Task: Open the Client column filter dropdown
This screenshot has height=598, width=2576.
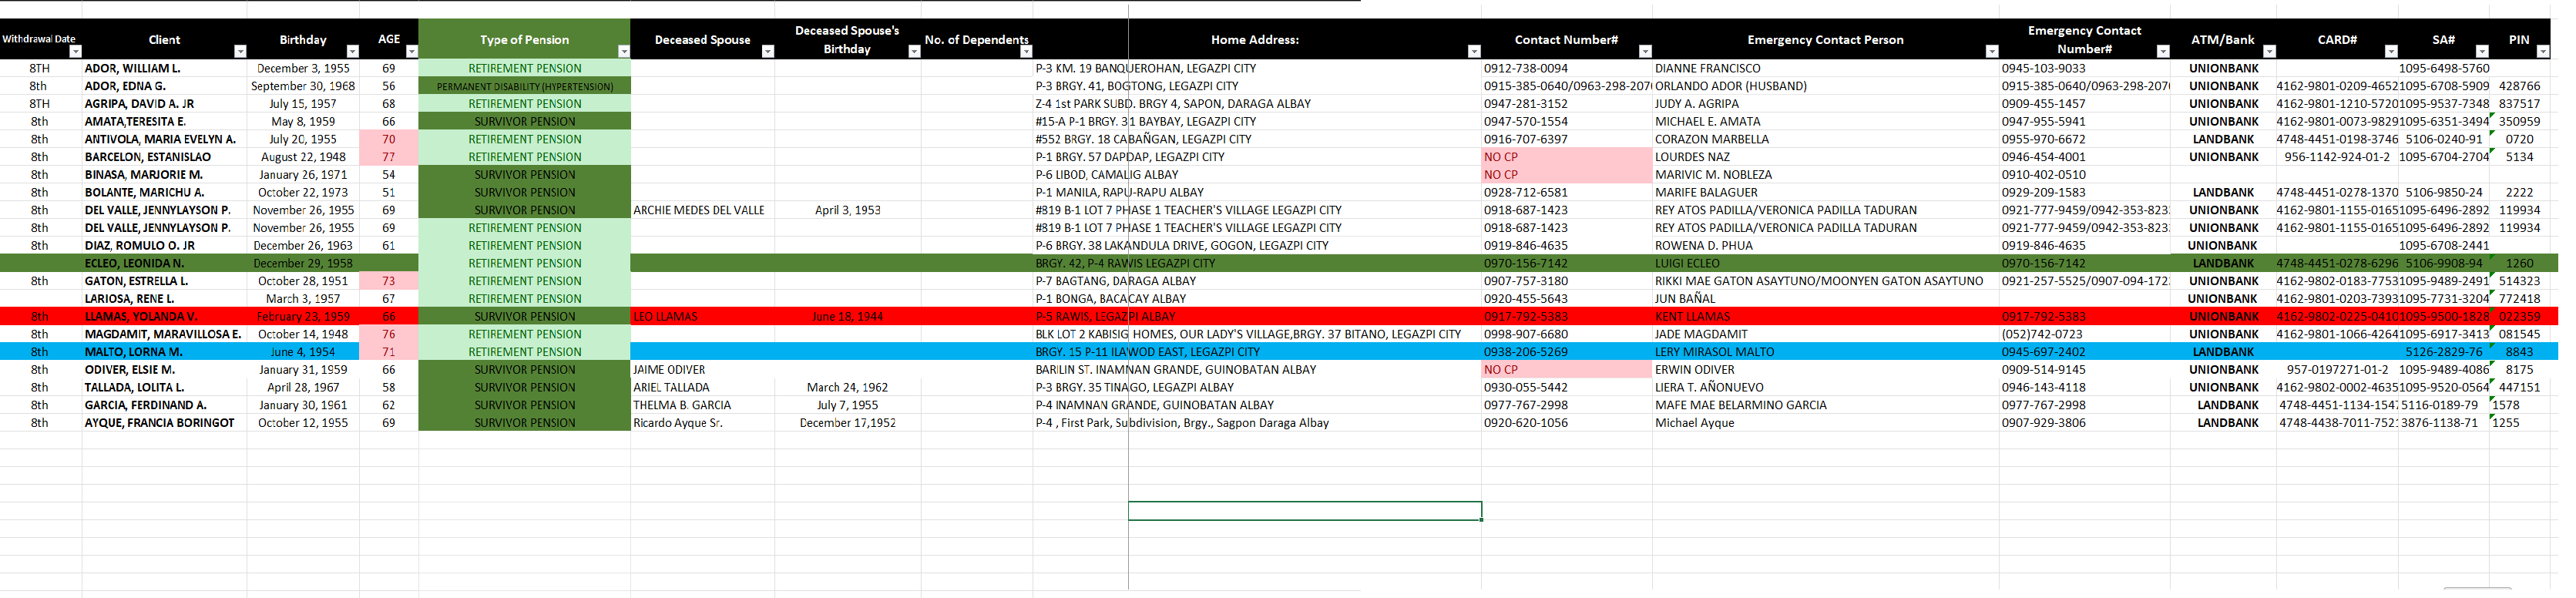Action: [x=240, y=51]
